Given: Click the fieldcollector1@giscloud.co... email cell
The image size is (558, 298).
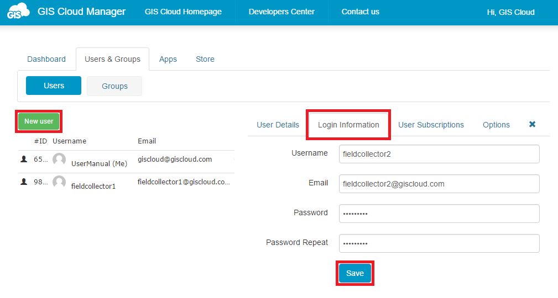Looking at the screenshot, I should [x=184, y=182].
